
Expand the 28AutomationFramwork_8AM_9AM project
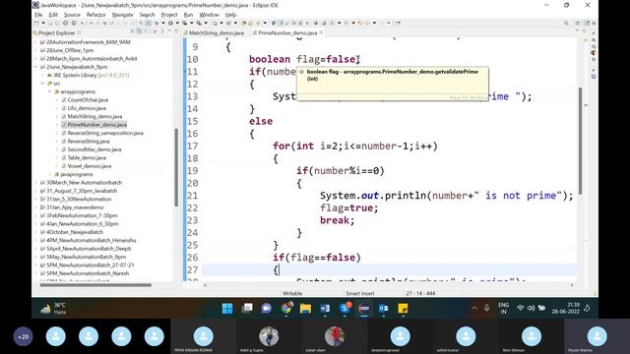(x=36, y=42)
